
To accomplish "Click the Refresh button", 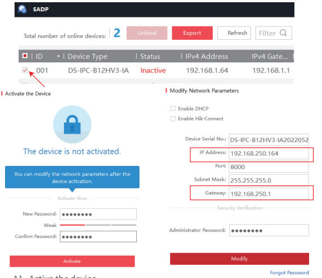I will coord(234,33).
